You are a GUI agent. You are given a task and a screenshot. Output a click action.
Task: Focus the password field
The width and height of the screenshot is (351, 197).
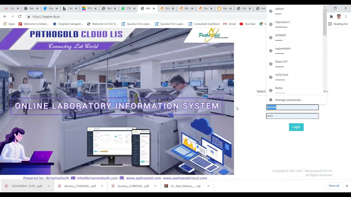(292, 116)
